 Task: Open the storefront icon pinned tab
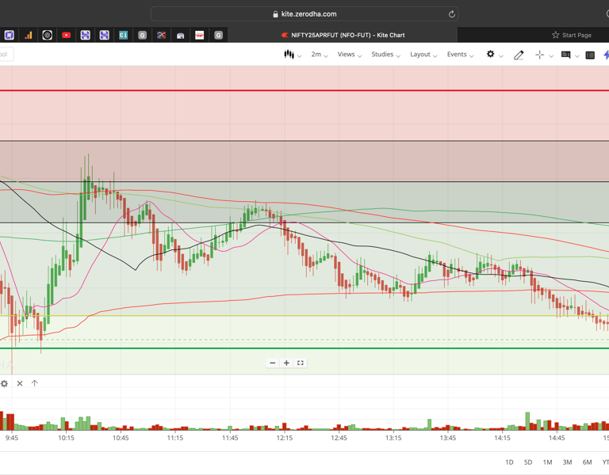pyautogui.click(x=180, y=36)
